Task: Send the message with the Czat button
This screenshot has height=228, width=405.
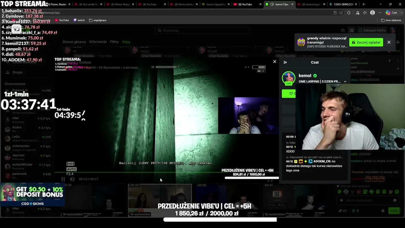Action: (x=394, y=211)
